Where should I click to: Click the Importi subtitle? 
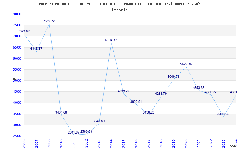click(x=119, y=10)
